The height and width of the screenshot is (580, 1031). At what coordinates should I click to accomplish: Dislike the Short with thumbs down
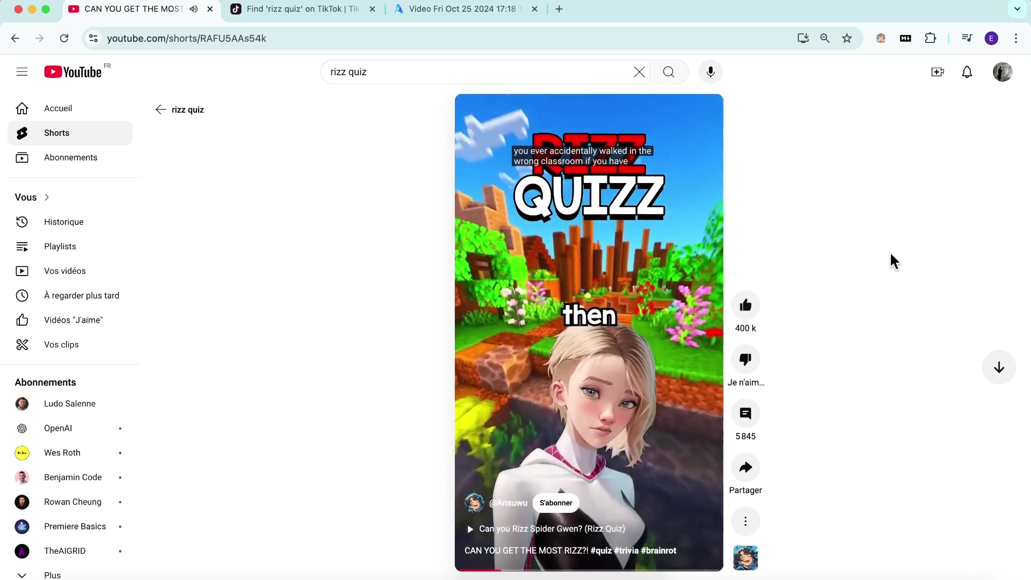point(745,359)
